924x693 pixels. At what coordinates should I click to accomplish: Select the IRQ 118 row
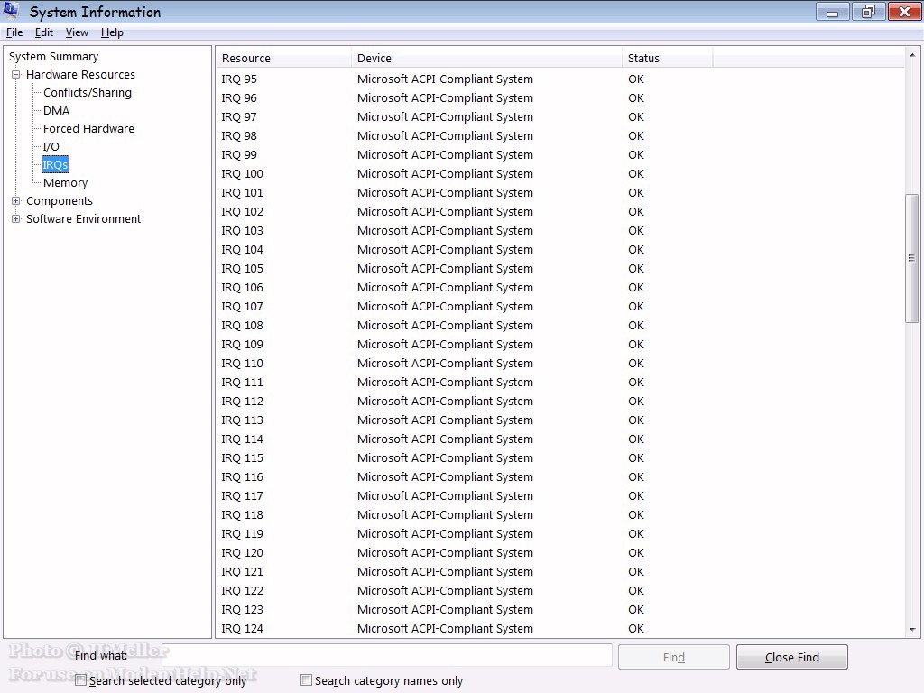pos(559,514)
